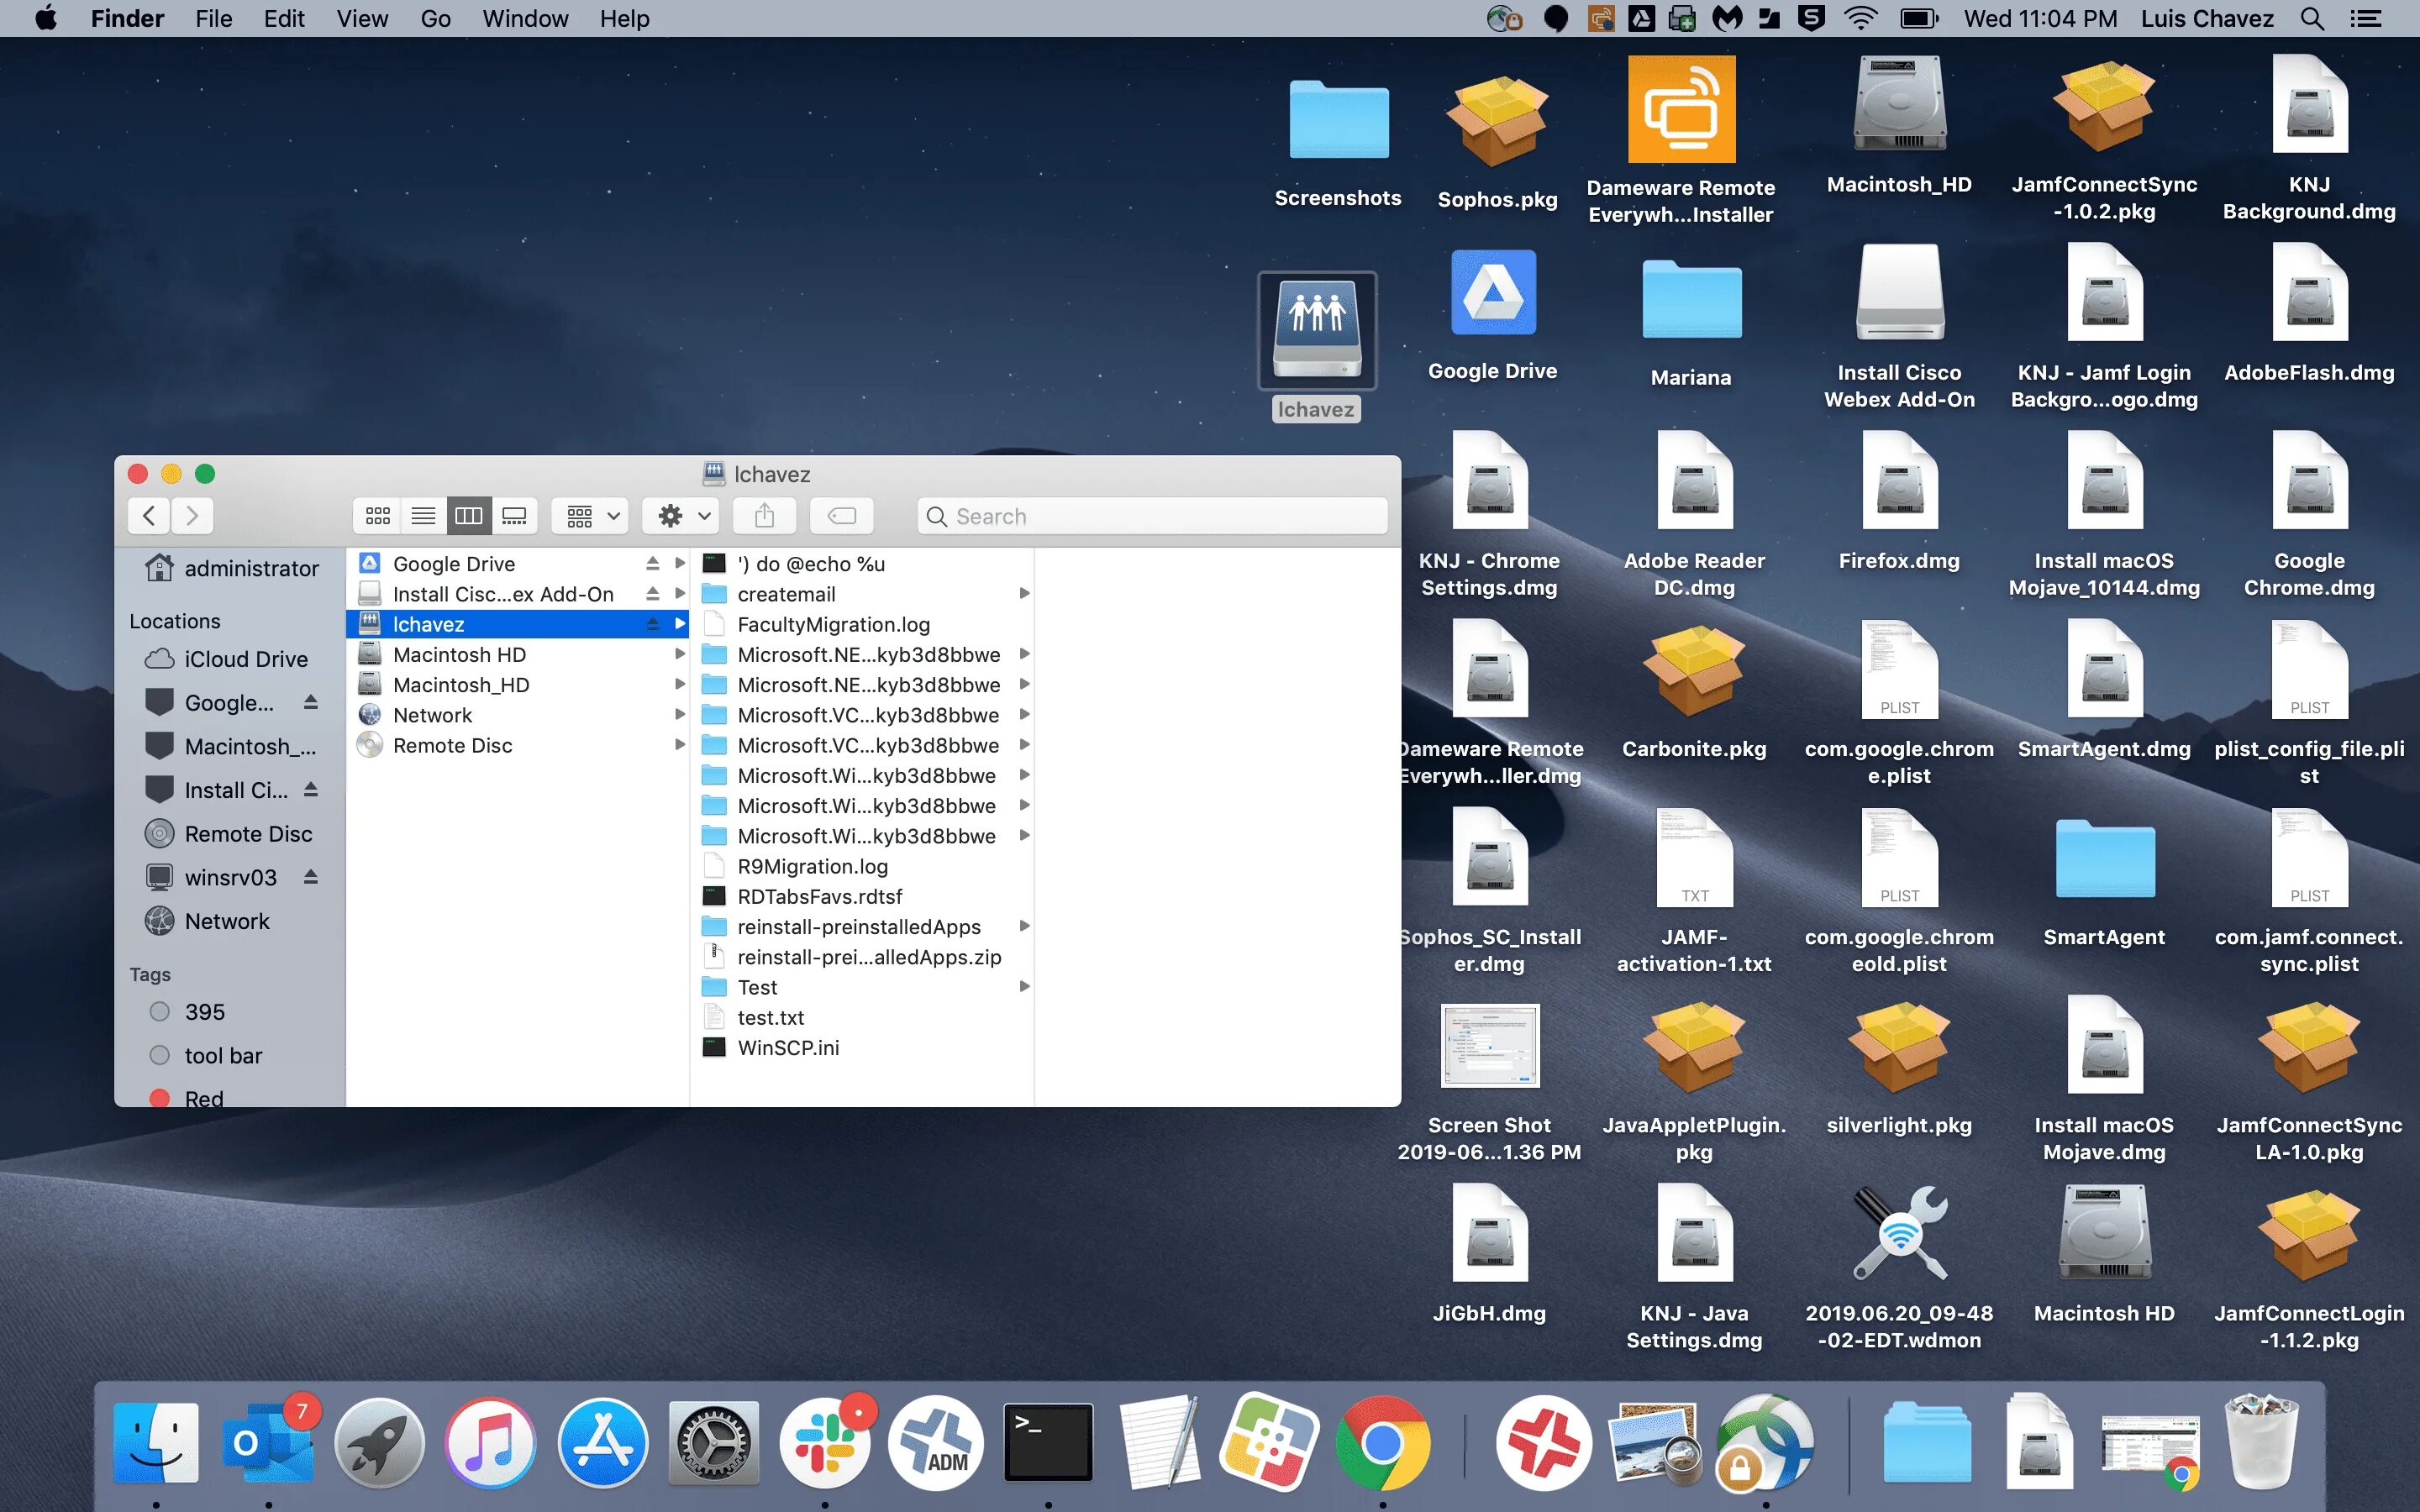The height and width of the screenshot is (1512, 2420).
Task: Select the tool bar tag in sidebar
Action: click(x=222, y=1056)
